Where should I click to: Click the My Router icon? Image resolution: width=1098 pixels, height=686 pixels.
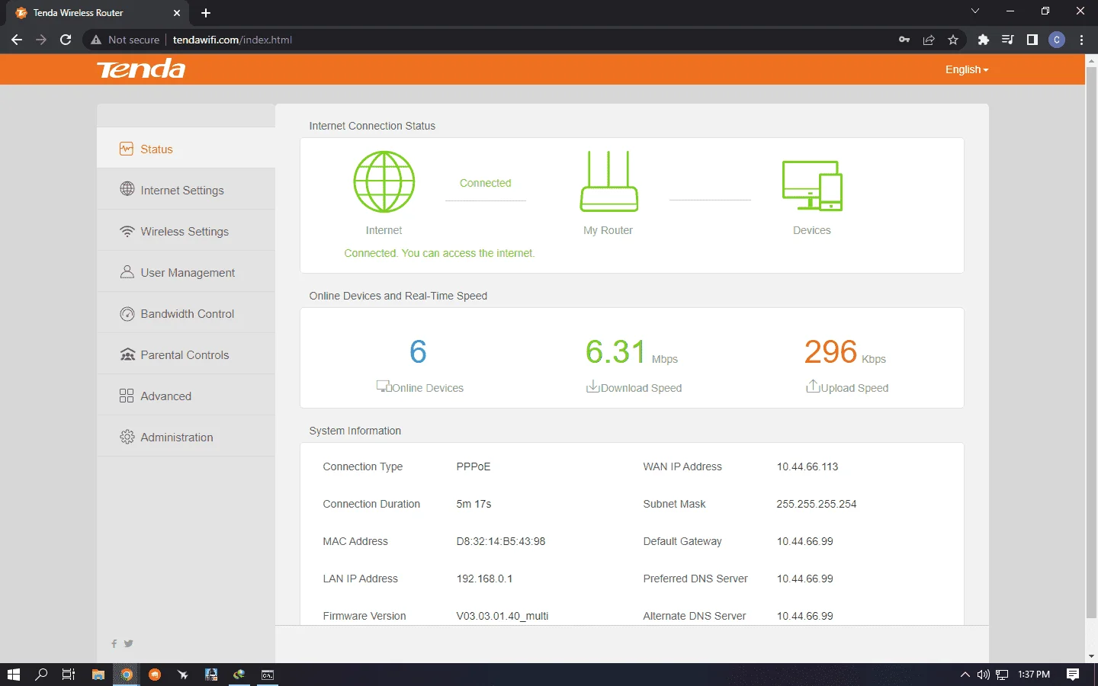[608, 181]
